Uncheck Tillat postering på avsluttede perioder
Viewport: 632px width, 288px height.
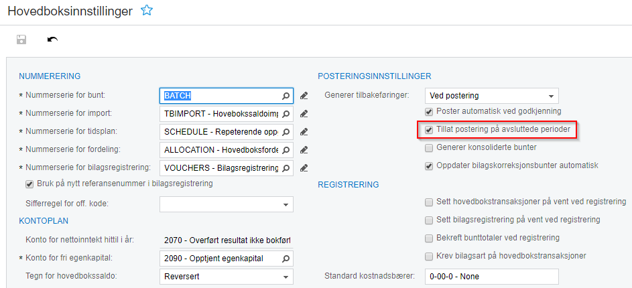[x=429, y=129]
